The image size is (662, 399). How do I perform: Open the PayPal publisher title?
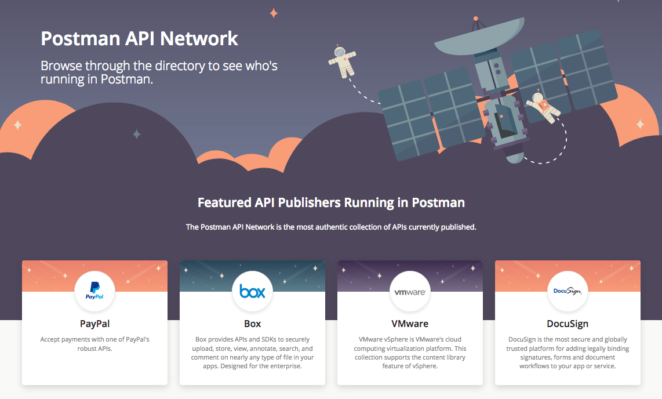pos(94,324)
